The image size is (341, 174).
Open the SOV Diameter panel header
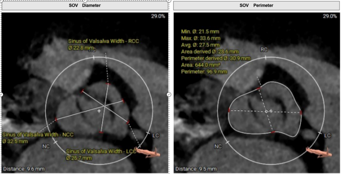85,5
